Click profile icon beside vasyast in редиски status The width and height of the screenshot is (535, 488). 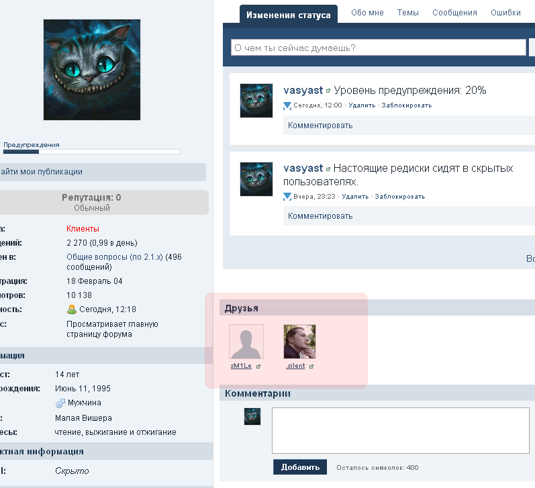point(328,169)
